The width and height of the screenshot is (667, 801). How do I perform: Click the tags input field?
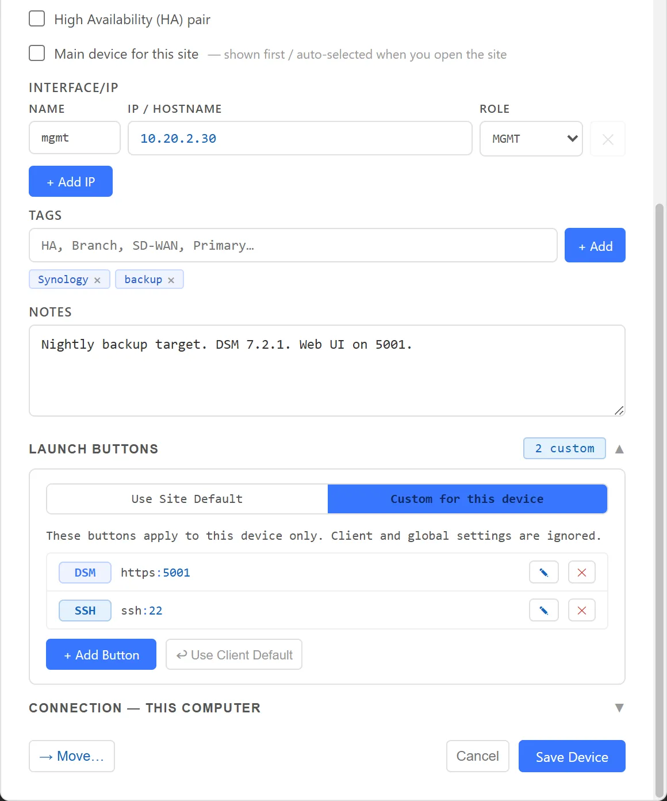tap(293, 246)
